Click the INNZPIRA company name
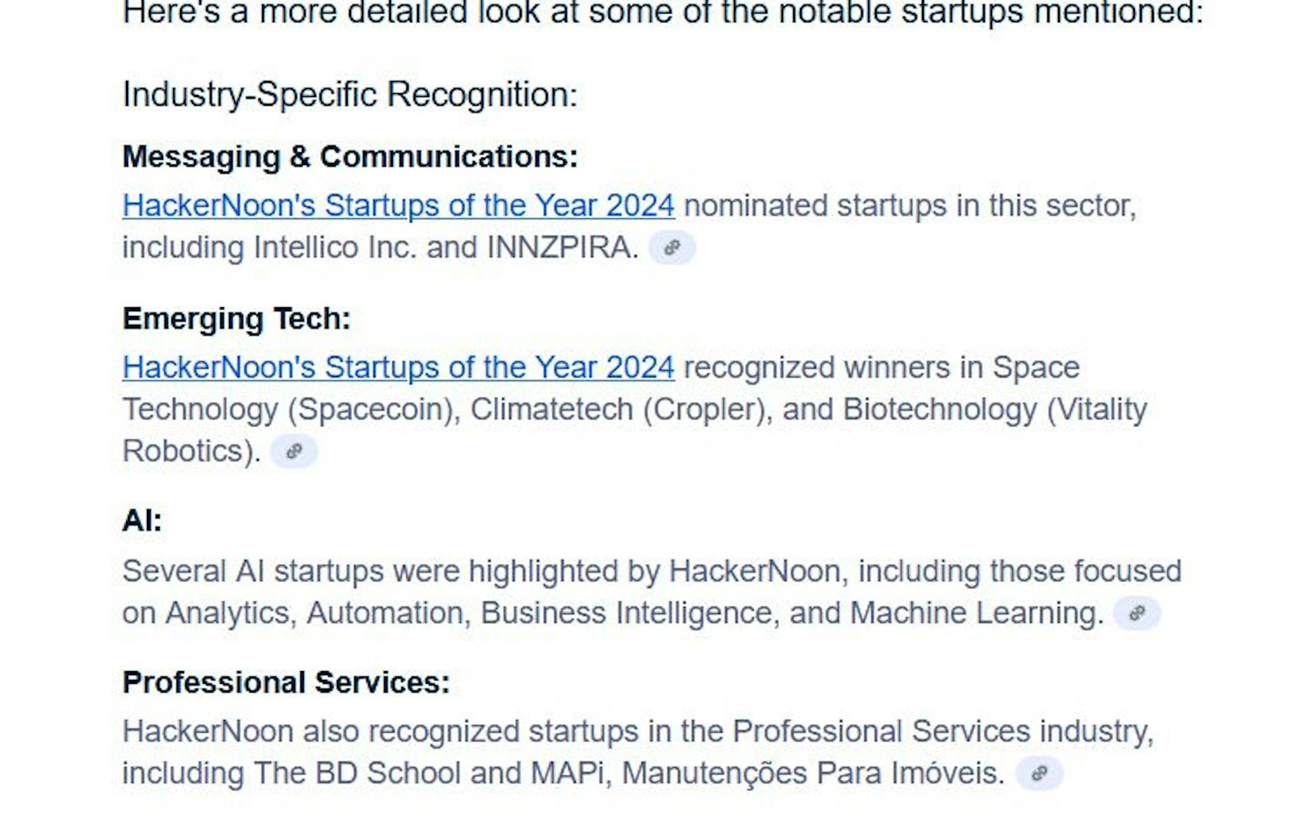1294x822 pixels. (562, 248)
